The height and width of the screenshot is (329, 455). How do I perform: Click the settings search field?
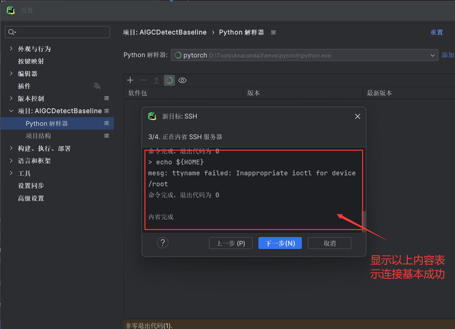pyautogui.click(x=57, y=32)
